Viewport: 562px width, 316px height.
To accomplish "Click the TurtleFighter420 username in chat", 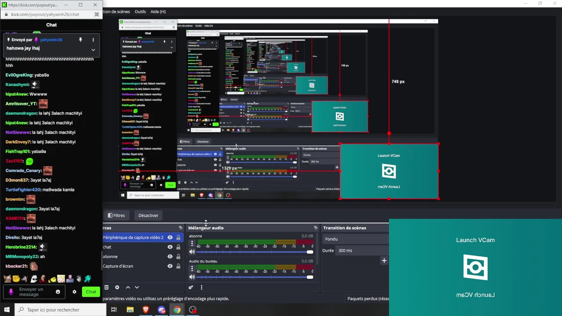I will [23, 190].
